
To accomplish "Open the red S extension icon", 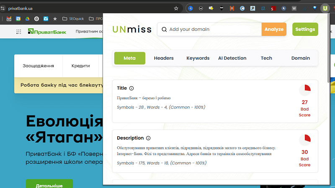I will 273,8.
